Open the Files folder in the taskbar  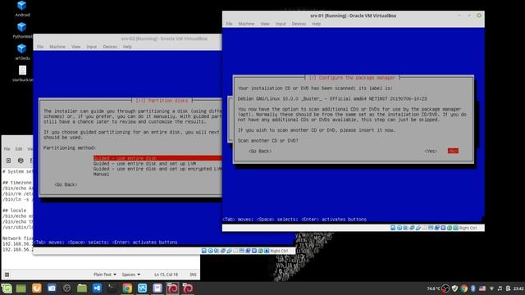82,288
